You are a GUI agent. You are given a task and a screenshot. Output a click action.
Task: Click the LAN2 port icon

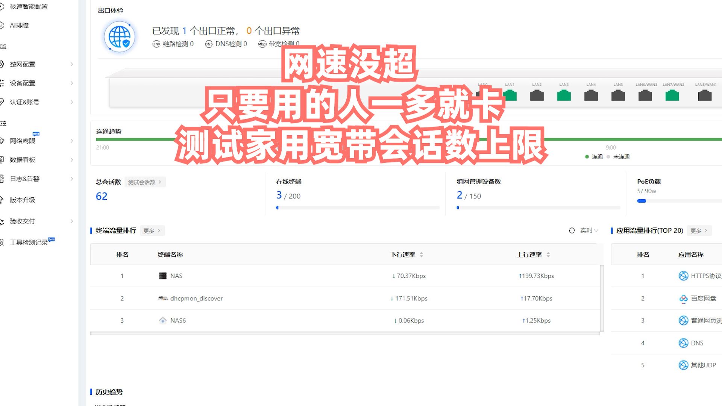pos(537,95)
